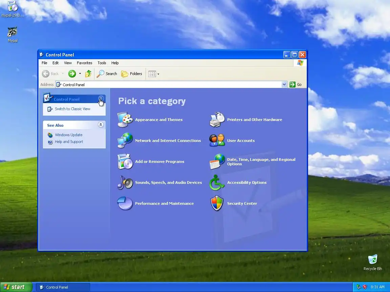This screenshot has height=292, width=390.
Task: Click the Switch to Classic View link
Action: pyautogui.click(x=72, y=109)
